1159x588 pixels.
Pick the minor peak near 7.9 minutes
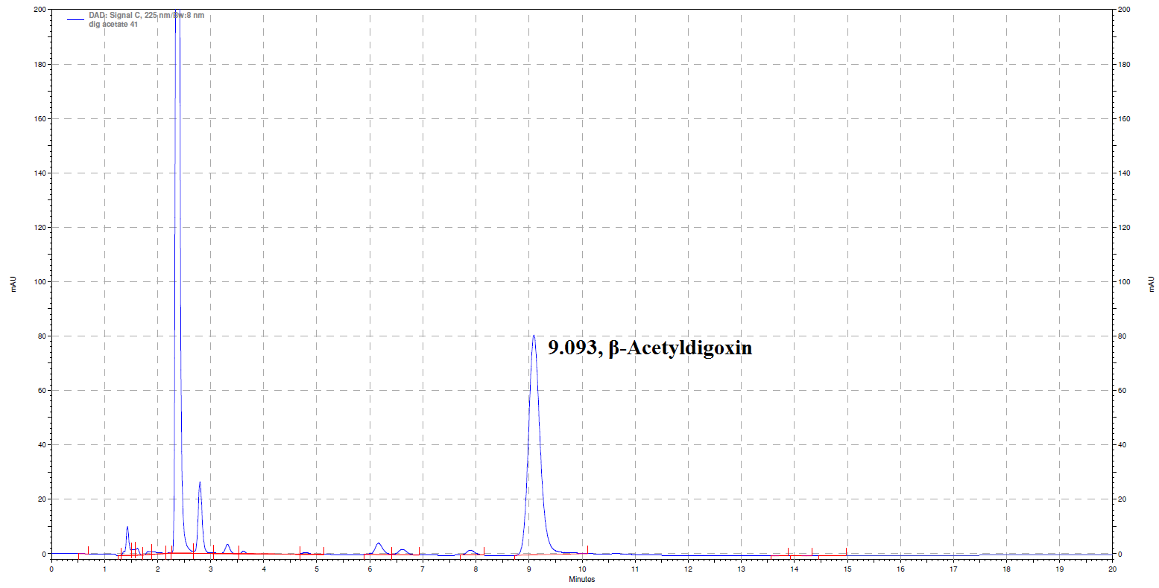tap(470, 551)
